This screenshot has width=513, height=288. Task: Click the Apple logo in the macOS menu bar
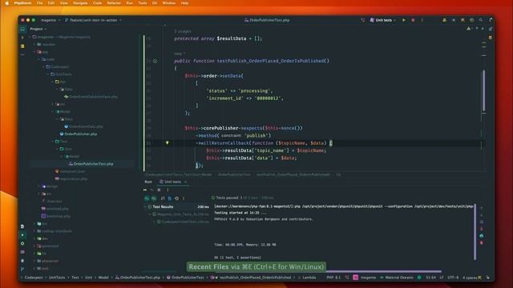click(x=7, y=3)
